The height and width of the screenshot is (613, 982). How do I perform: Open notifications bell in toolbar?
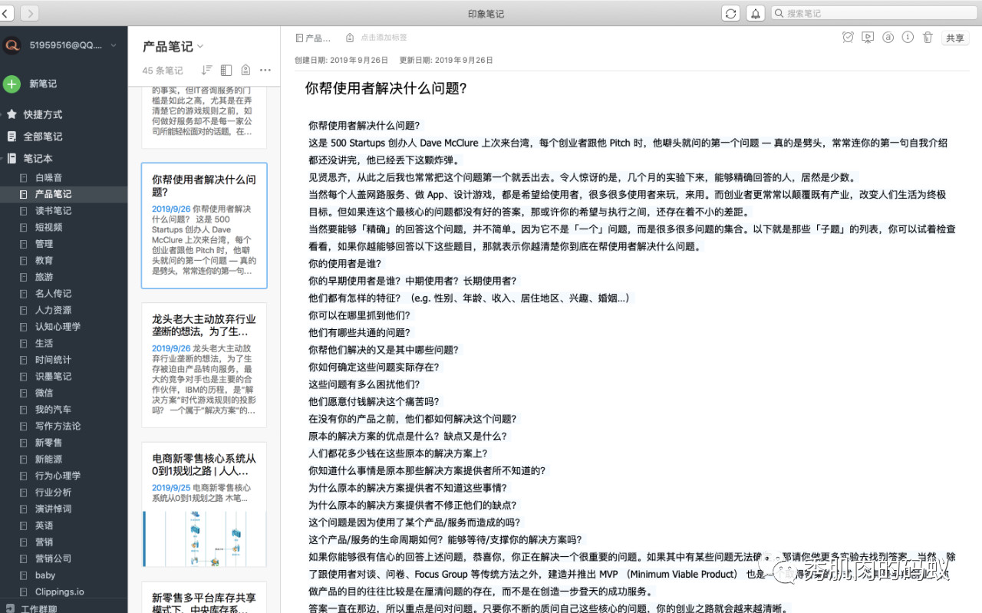click(x=755, y=14)
